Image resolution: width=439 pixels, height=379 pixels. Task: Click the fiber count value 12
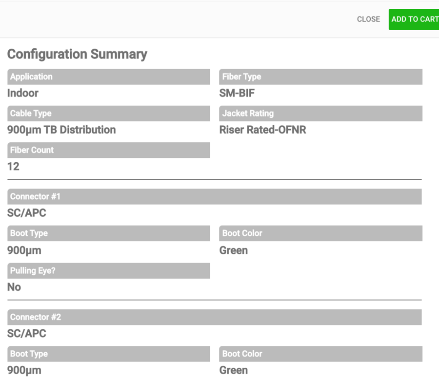pyautogui.click(x=13, y=167)
